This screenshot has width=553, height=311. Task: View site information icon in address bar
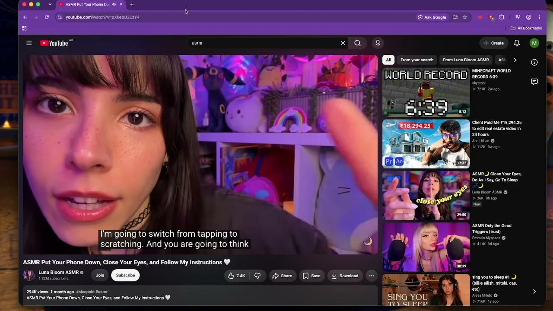click(60, 17)
